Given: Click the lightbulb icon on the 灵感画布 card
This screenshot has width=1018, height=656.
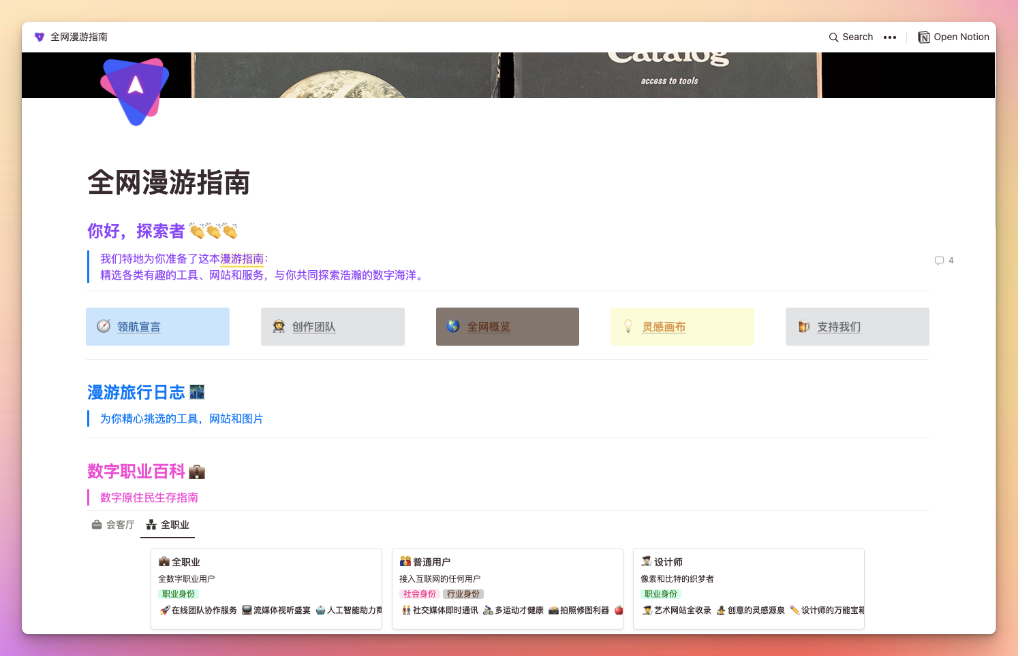Looking at the screenshot, I should tap(628, 326).
